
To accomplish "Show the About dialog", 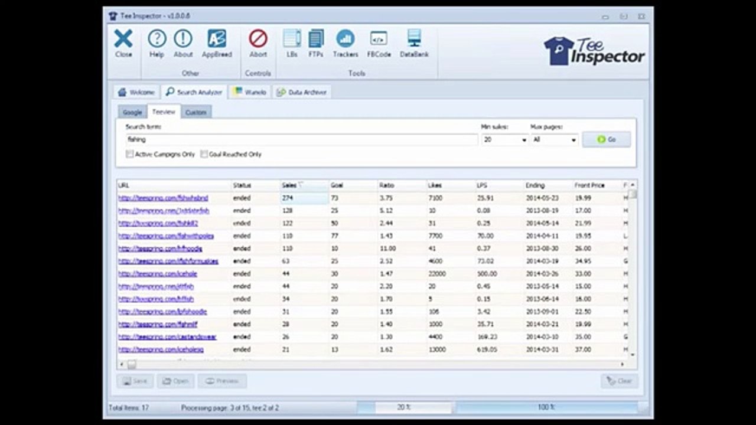I will [183, 44].
